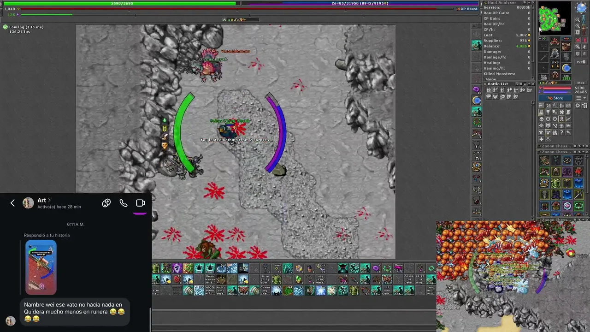Select the armor equipment slot
Image resolution: width=590 pixels, height=332 pixels.
click(555, 53)
